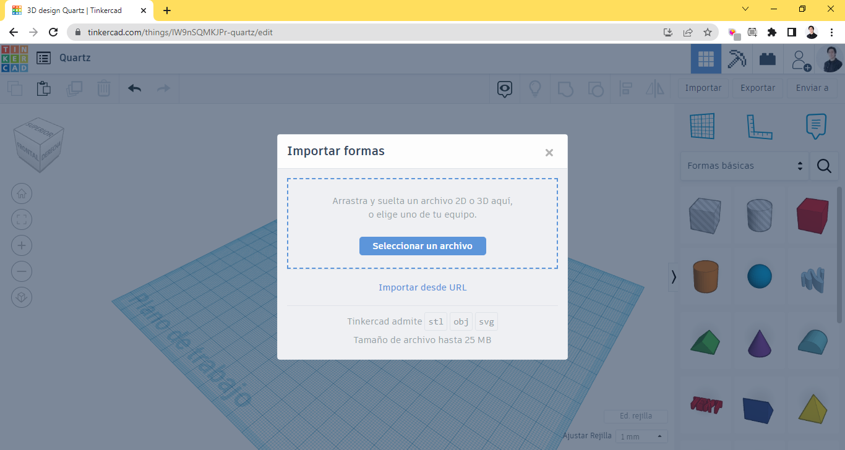Click the Ed. rejilla button
The image size is (845, 450).
636,416
